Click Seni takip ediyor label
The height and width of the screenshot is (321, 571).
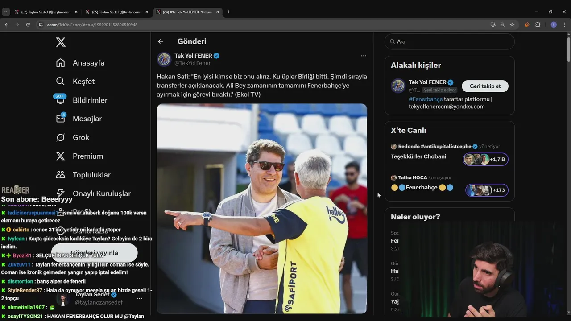click(x=440, y=90)
